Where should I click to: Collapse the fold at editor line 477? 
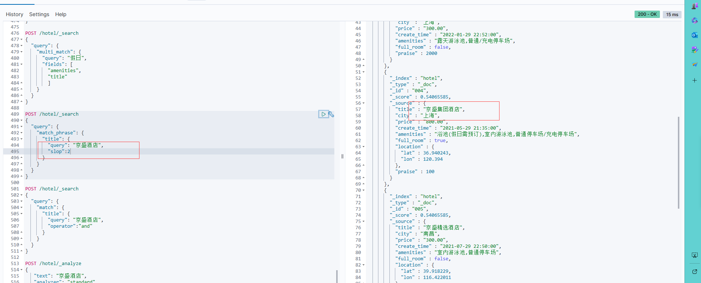(21, 40)
